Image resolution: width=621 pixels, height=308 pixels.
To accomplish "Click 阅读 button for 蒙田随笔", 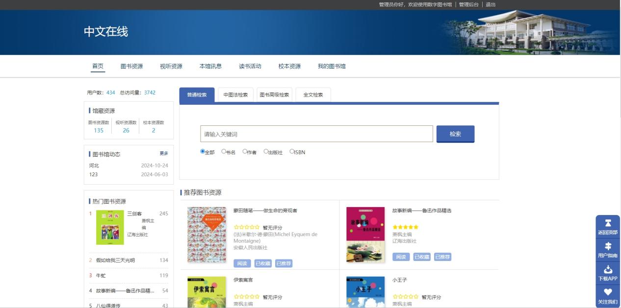I will (x=242, y=263).
